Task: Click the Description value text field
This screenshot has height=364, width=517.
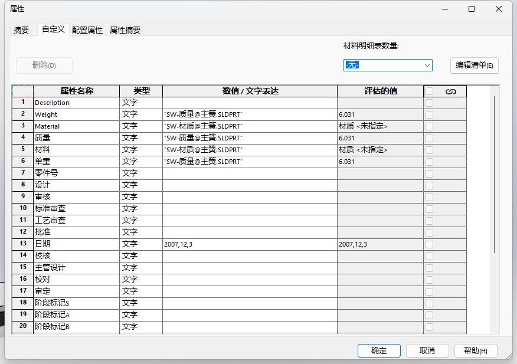Action: click(250, 103)
